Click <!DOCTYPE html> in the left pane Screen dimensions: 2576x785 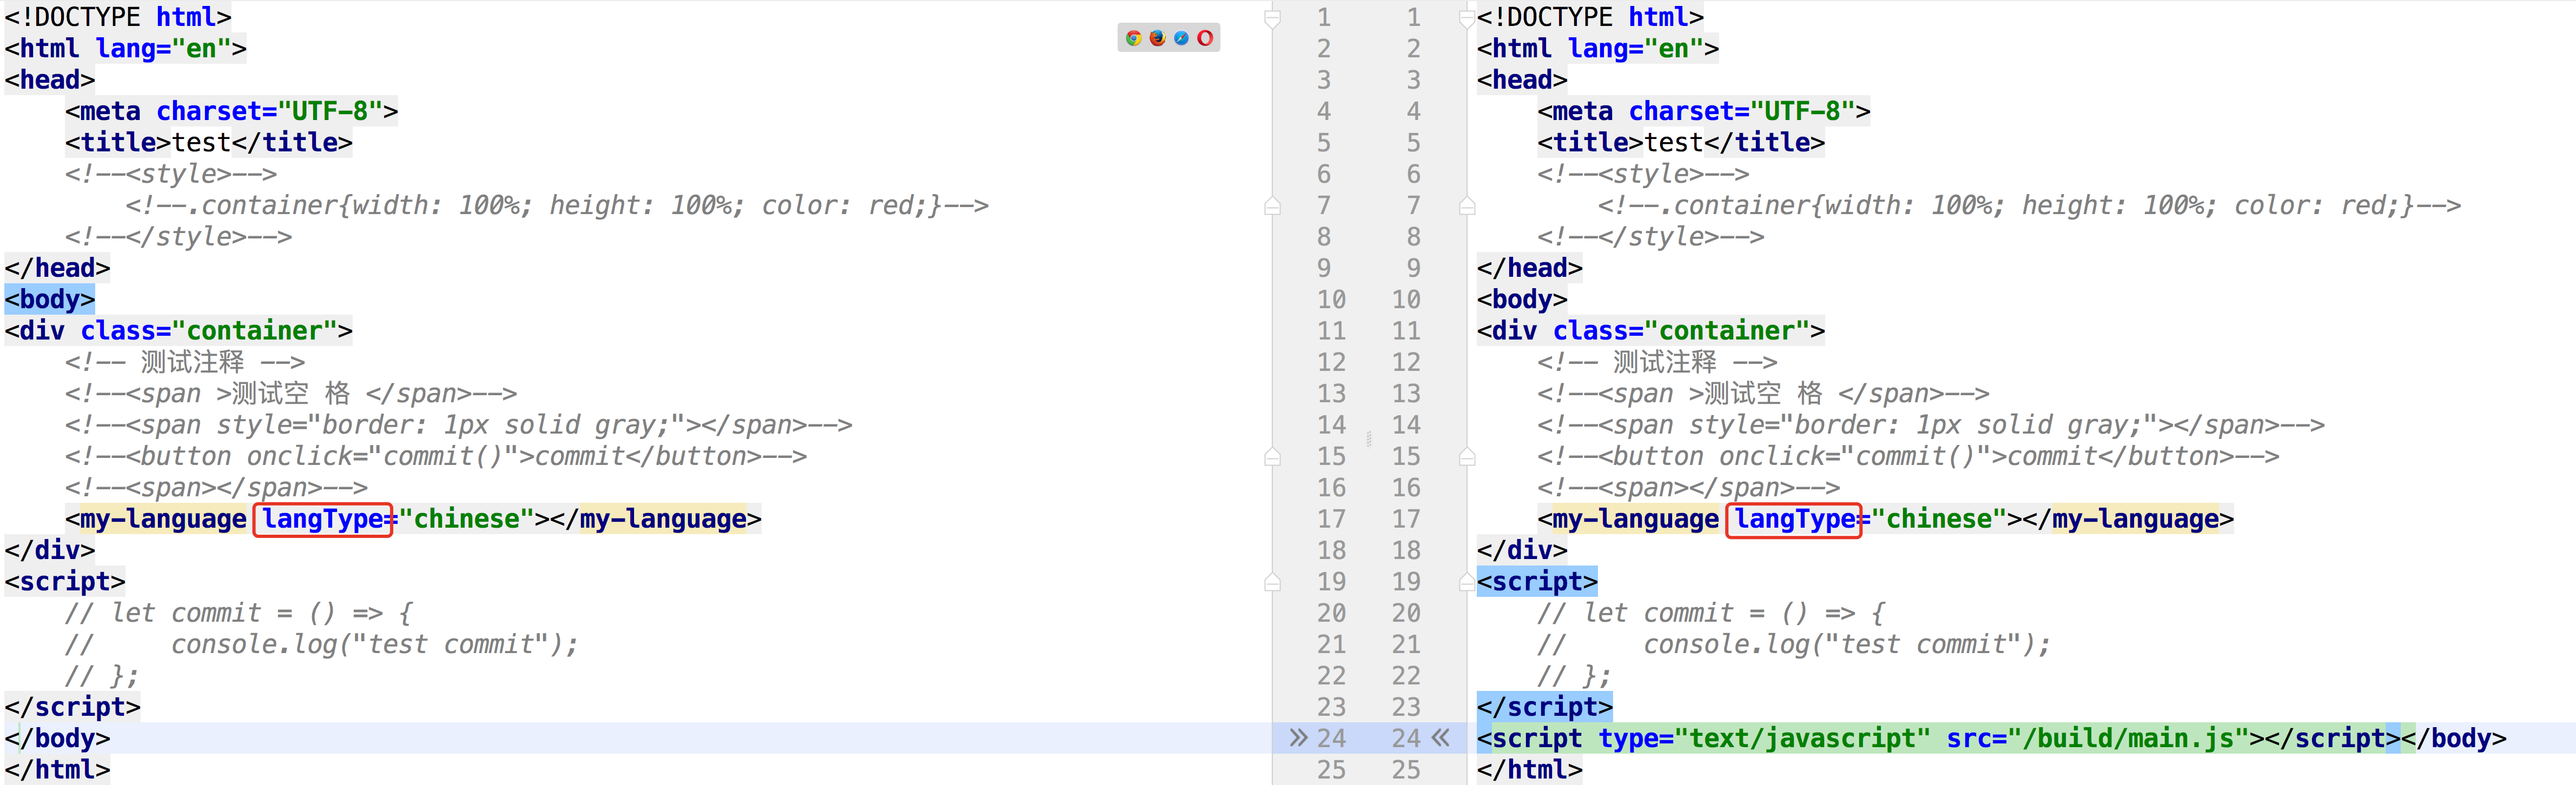[118, 17]
